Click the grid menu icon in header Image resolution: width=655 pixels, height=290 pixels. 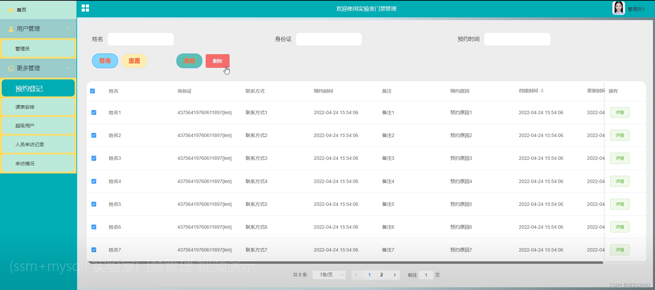pos(85,8)
